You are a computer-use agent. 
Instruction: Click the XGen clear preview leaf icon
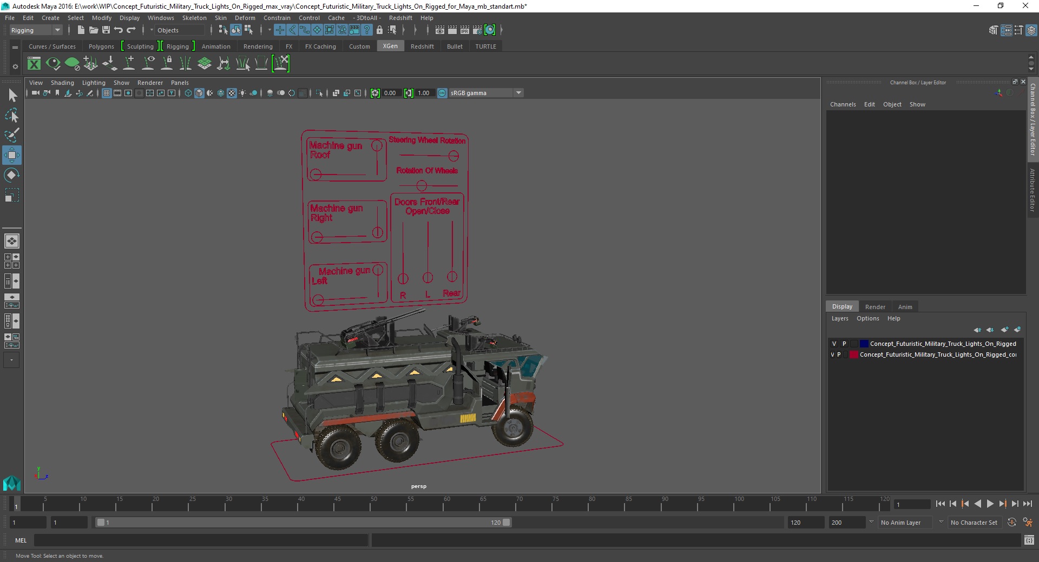click(72, 64)
